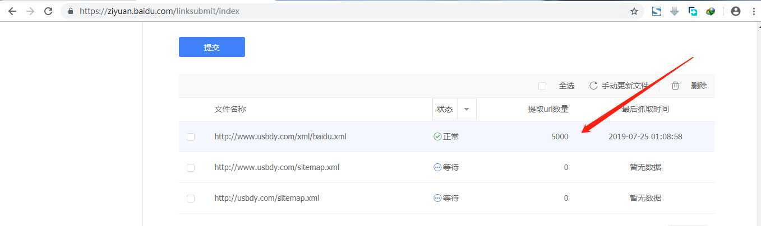Image resolution: width=761 pixels, height=226 pixels.
Task: Click url count 0 for www.usbdy.com/sitemap.xml
Action: tap(566, 167)
